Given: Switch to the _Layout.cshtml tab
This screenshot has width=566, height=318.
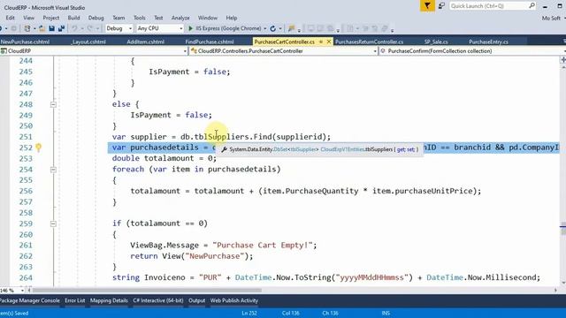Looking at the screenshot, I should click(x=88, y=42).
